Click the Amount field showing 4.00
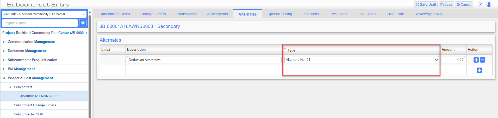 [x=453, y=60]
